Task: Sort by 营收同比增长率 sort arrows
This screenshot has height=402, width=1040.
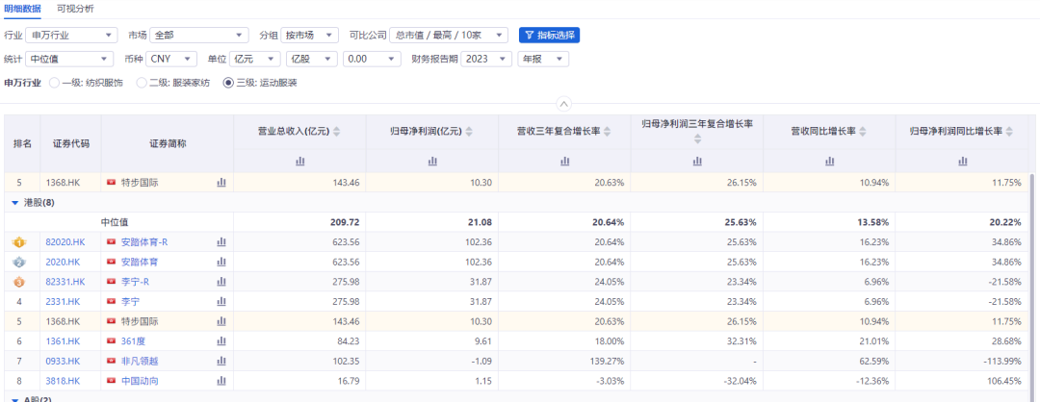Action: click(862, 132)
